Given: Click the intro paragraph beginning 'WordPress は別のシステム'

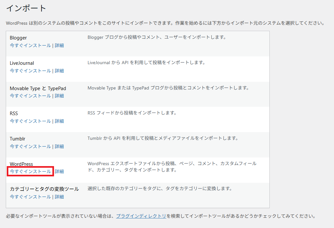Looking at the screenshot, I should pos(165,23).
